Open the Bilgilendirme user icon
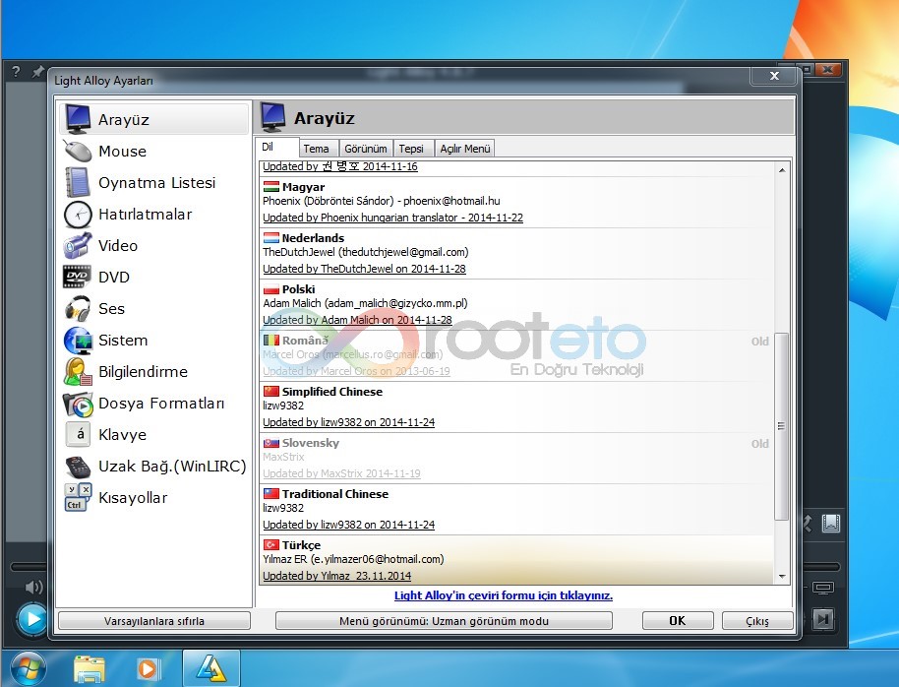This screenshot has width=899, height=687. (x=78, y=371)
